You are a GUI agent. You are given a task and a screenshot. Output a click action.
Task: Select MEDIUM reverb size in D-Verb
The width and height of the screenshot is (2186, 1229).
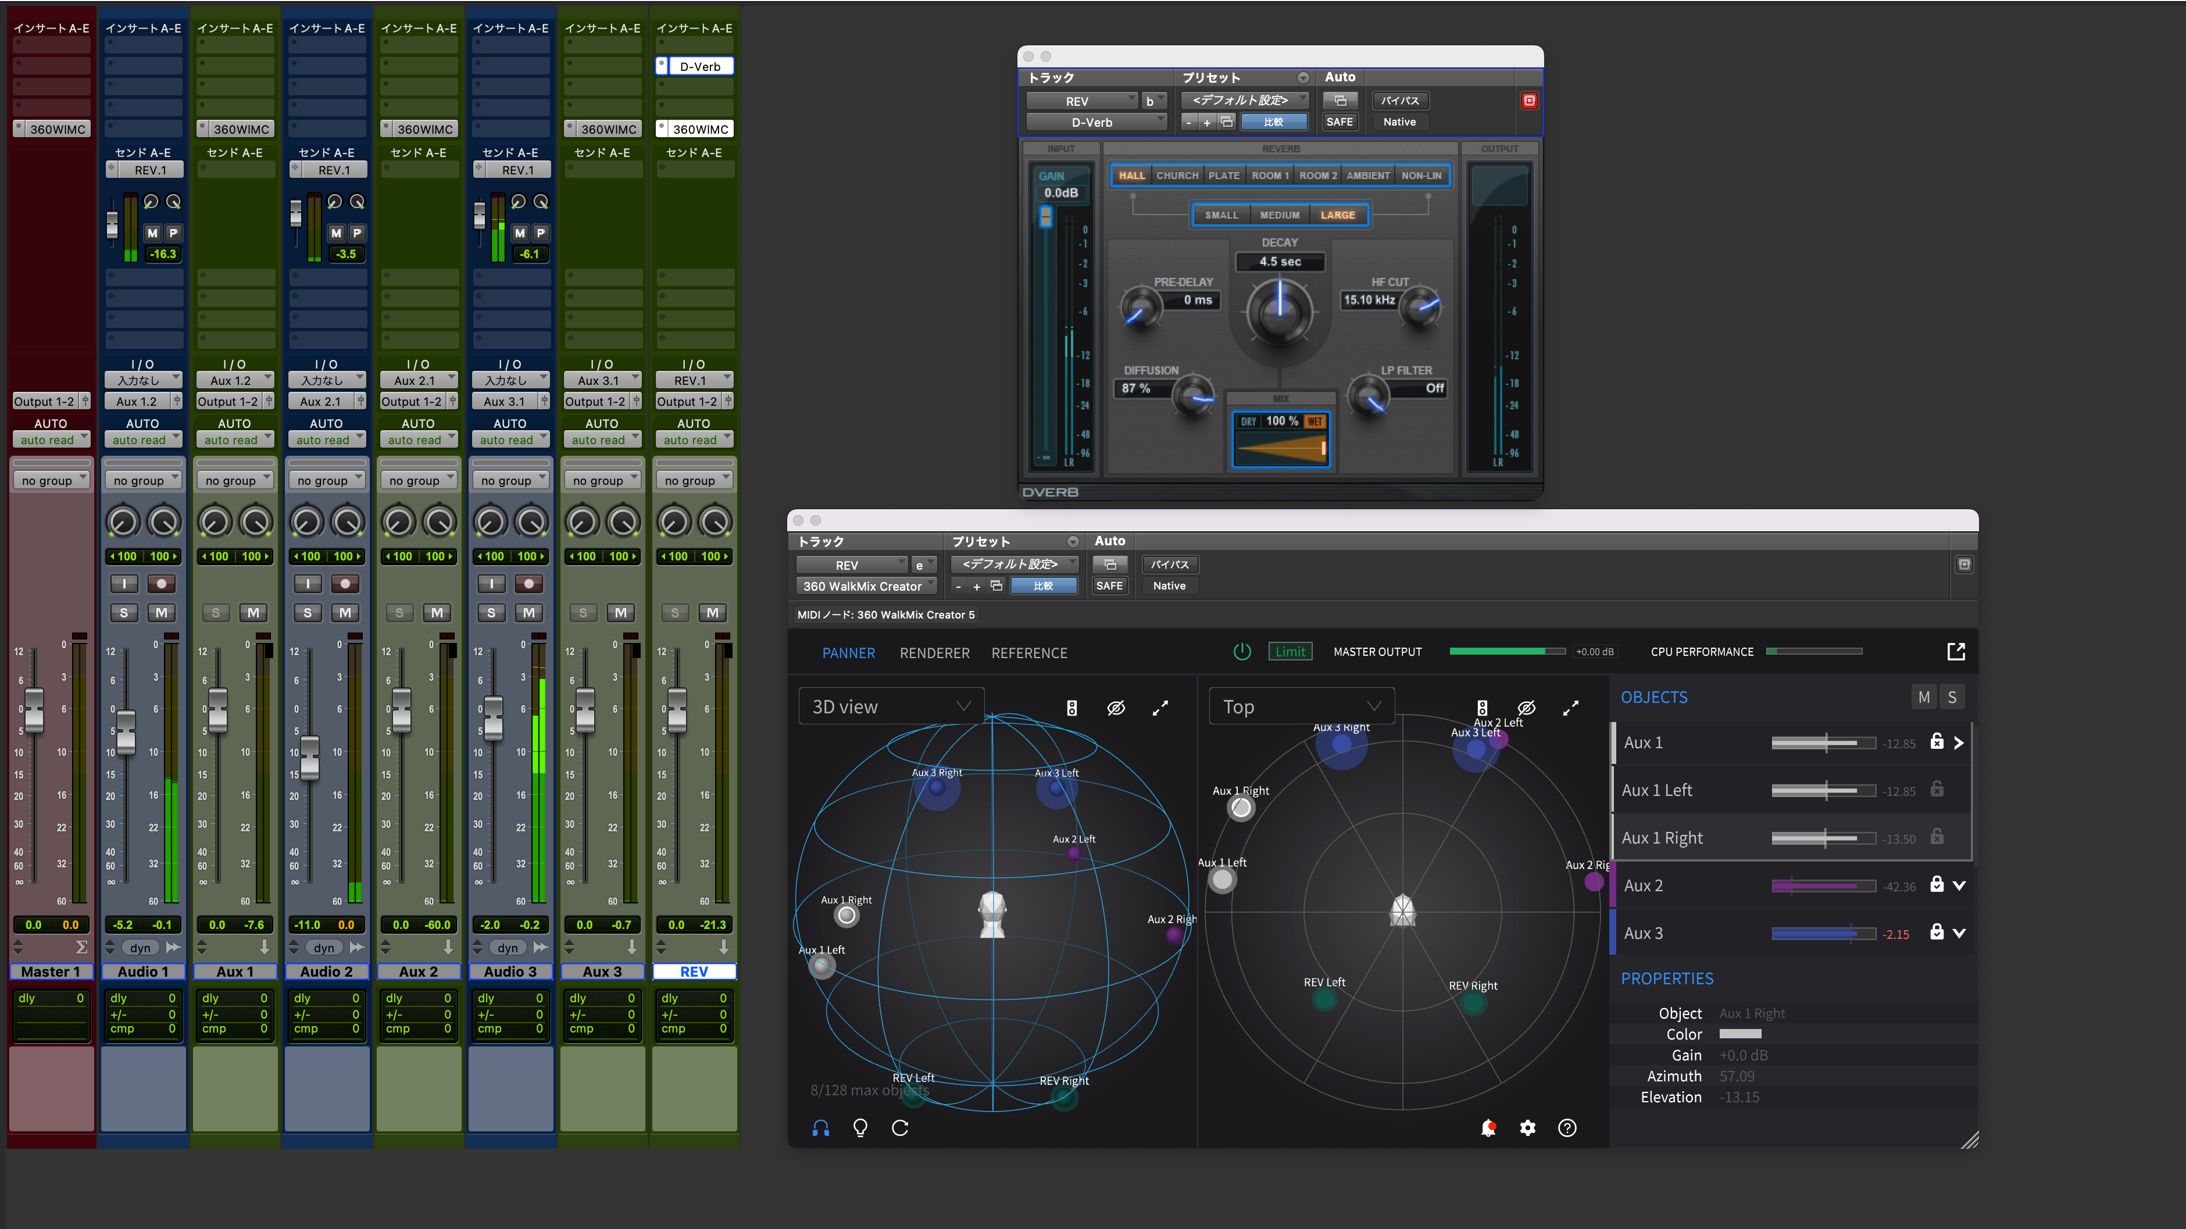[1279, 216]
